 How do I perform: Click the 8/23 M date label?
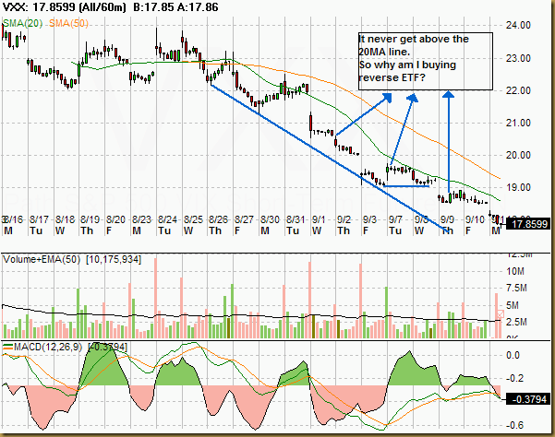(141, 225)
